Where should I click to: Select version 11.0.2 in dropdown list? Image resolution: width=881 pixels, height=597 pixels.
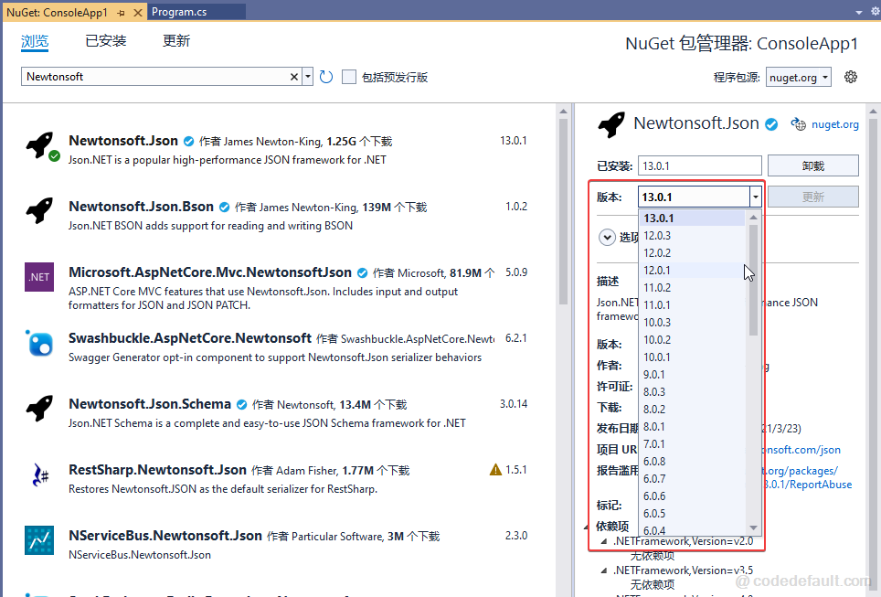(692, 288)
